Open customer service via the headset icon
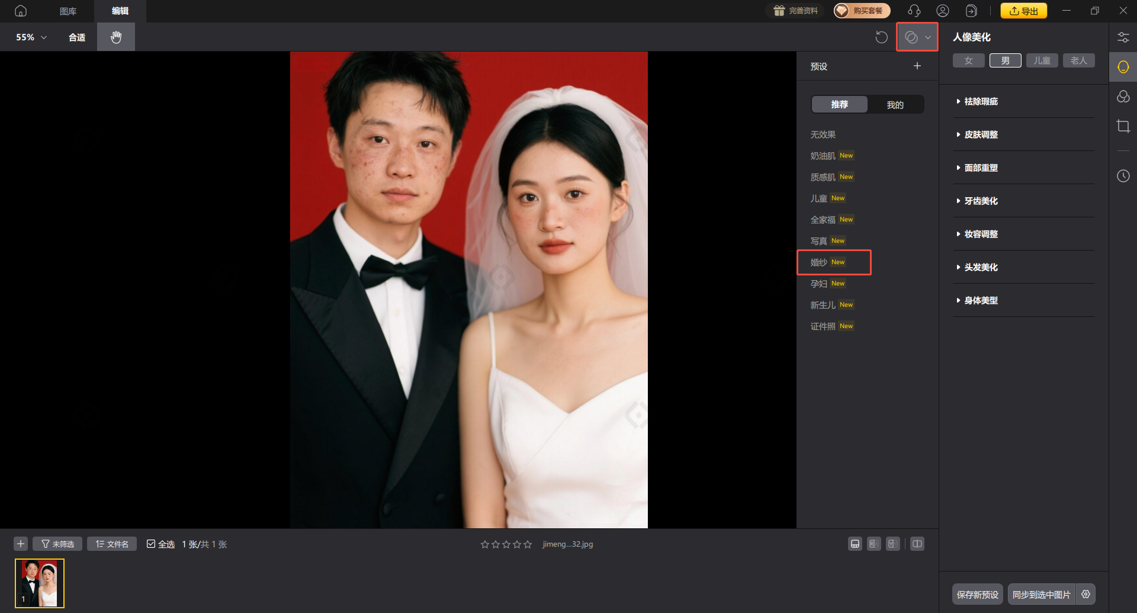The width and height of the screenshot is (1137, 613). click(914, 11)
